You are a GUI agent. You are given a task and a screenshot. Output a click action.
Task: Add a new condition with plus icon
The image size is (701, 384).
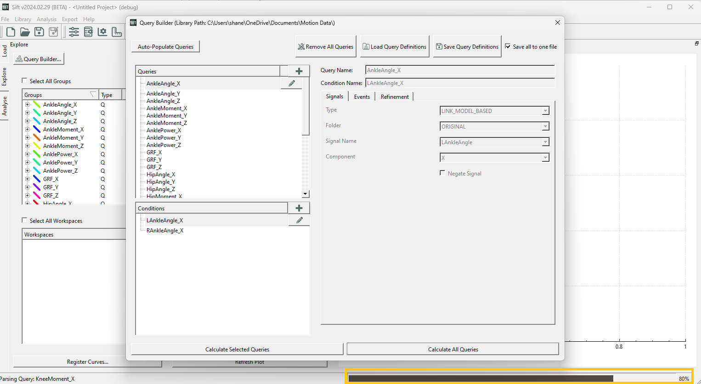click(x=299, y=208)
